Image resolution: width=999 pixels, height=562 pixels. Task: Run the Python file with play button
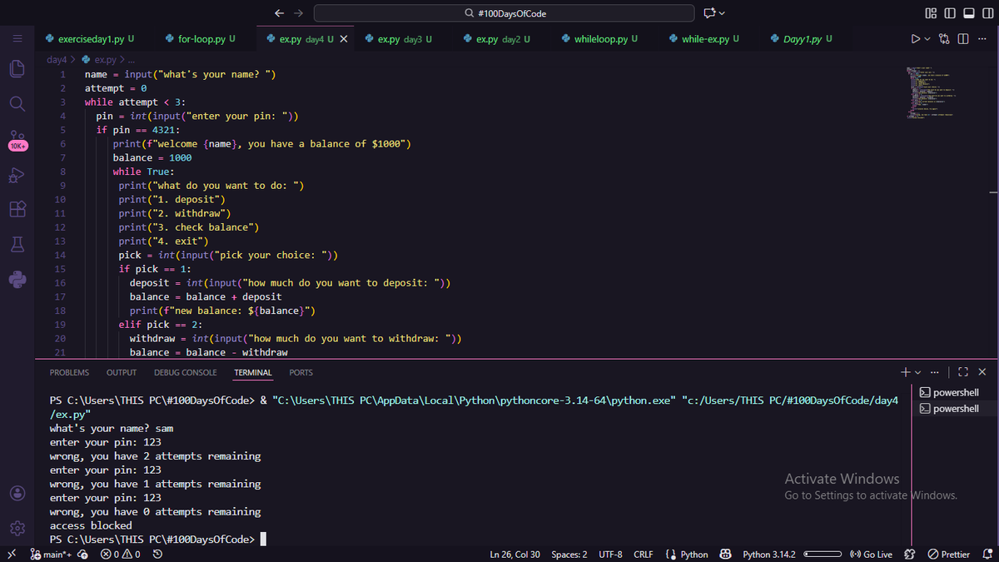point(916,38)
